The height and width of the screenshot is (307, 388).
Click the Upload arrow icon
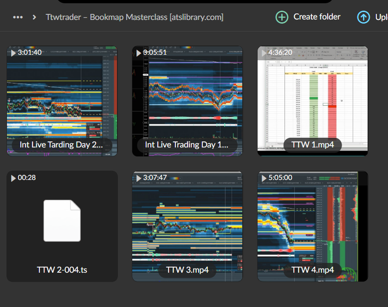pyautogui.click(x=363, y=17)
